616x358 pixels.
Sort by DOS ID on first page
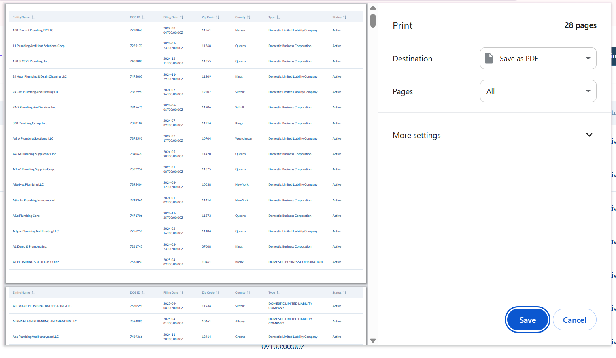(x=137, y=17)
